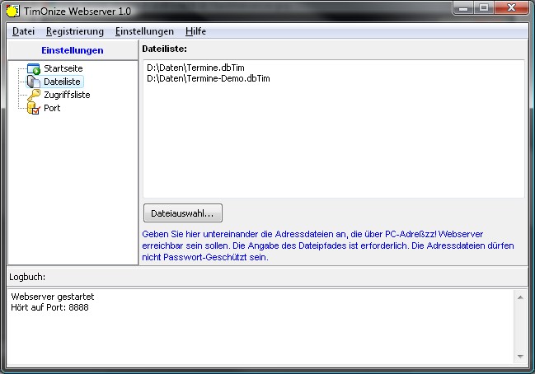Maximize the TimOnize Webserver window
This screenshot has width=535, height=374.
coord(484,8)
